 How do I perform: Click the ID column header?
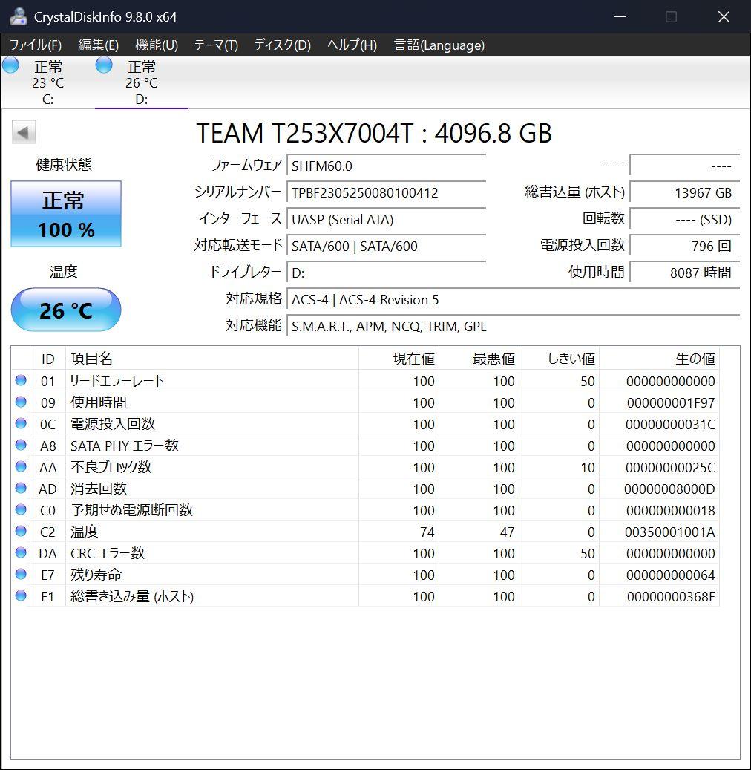[x=47, y=359]
